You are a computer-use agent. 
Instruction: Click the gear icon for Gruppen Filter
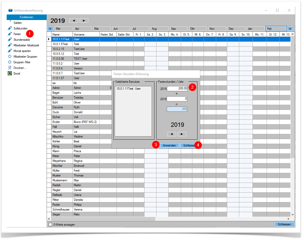point(10,62)
